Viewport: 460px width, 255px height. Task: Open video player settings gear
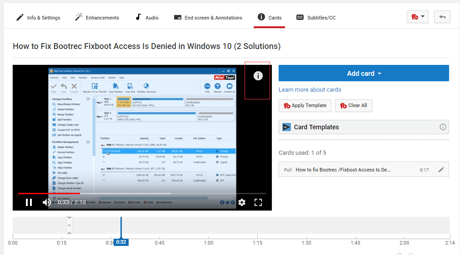pyautogui.click(x=242, y=202)
